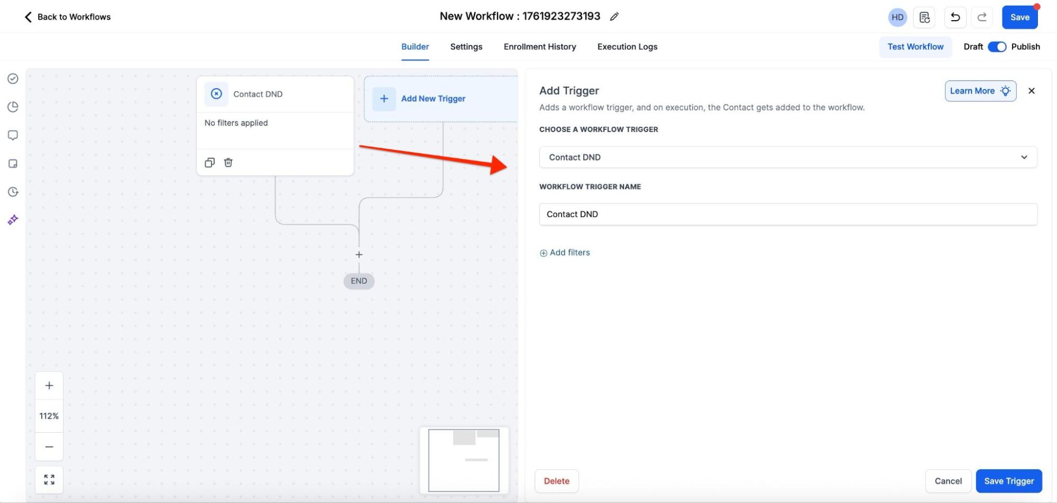The image size is (1057, 503).
Task: Click Add New Trigger card
Action: tap(440, 99)
